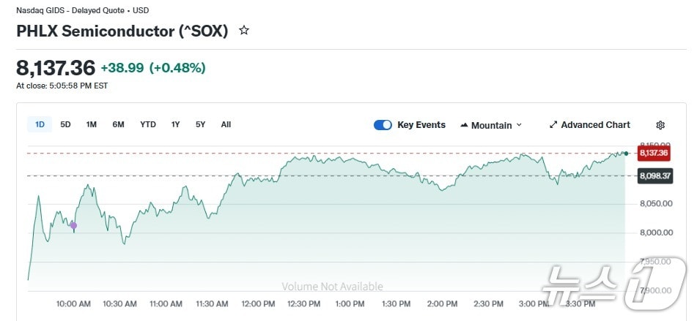Click the Advanced Chart expand arrows icon
Screen dimensions: 697x321
(553, 125)
